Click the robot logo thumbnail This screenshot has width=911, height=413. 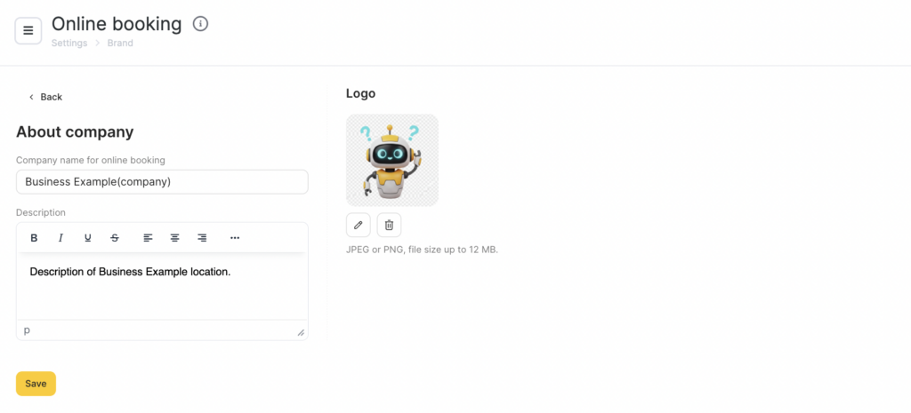[391, 160]
